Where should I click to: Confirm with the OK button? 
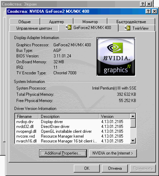tap(87, 168)
